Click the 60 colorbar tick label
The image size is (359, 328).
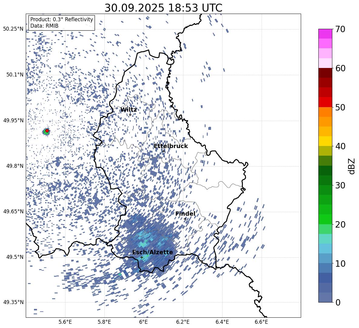[x=341, y=68]
